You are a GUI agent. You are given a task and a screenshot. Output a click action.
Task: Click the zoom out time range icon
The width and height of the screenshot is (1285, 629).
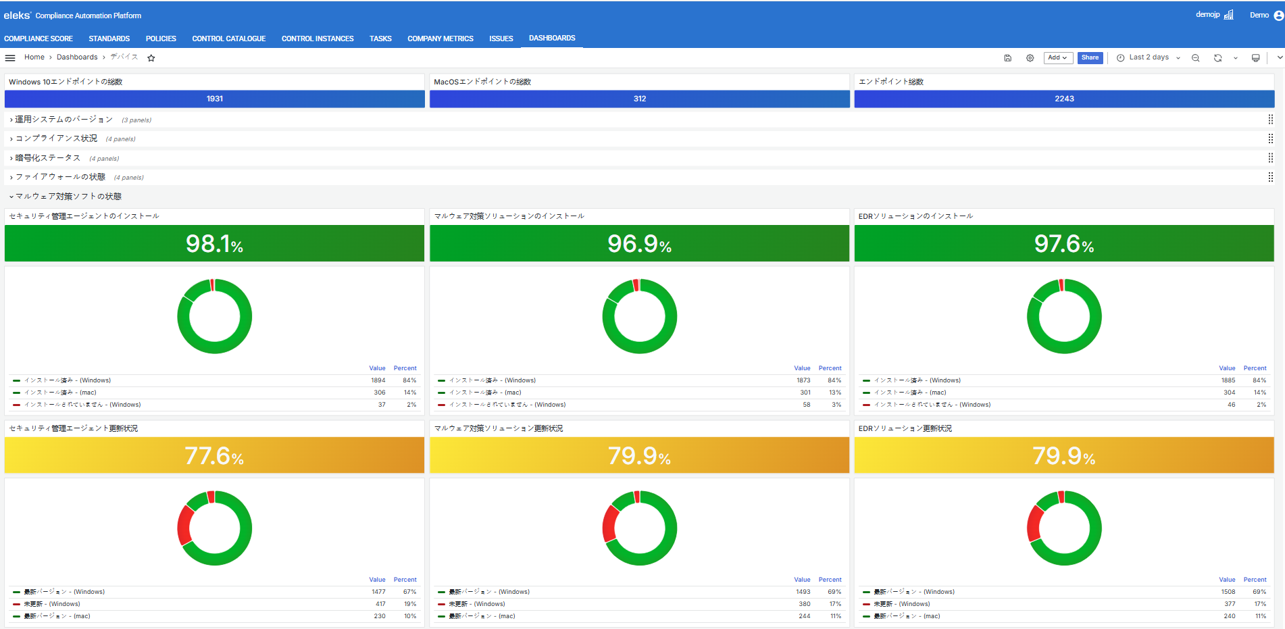[1195, 58]
